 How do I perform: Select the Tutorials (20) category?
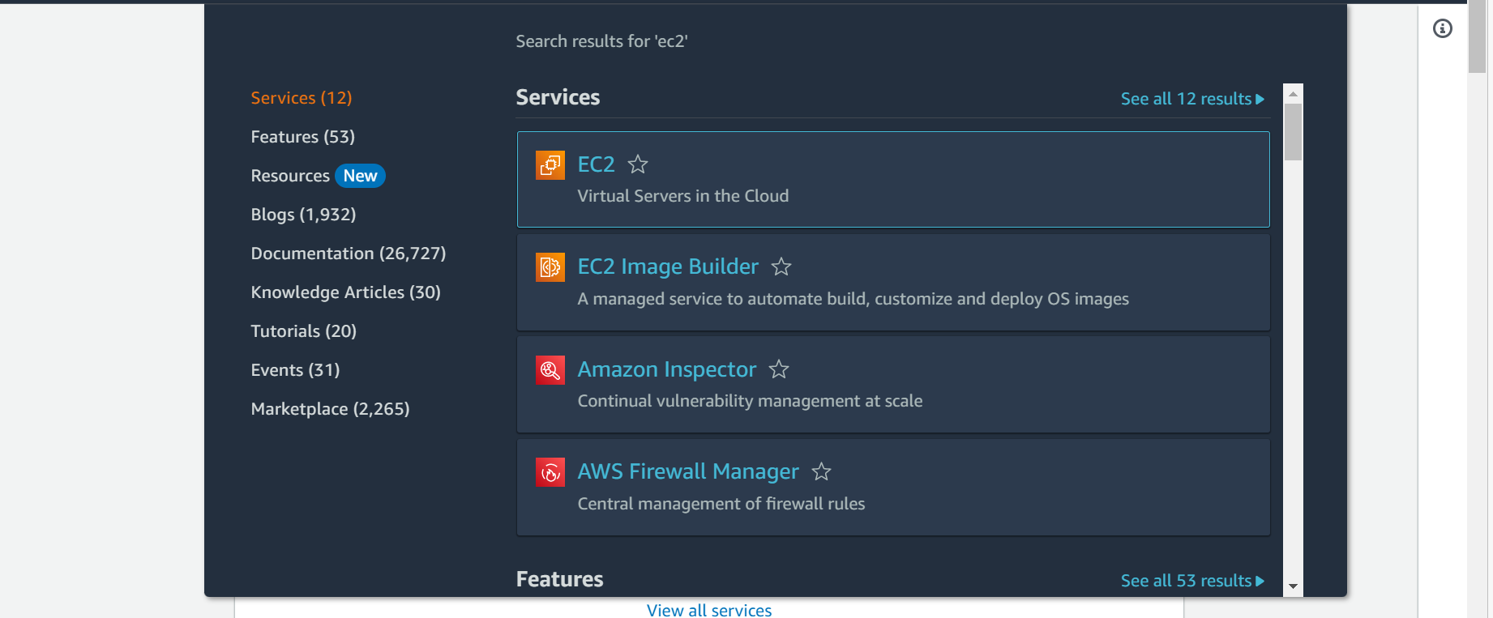pos(304,331)
